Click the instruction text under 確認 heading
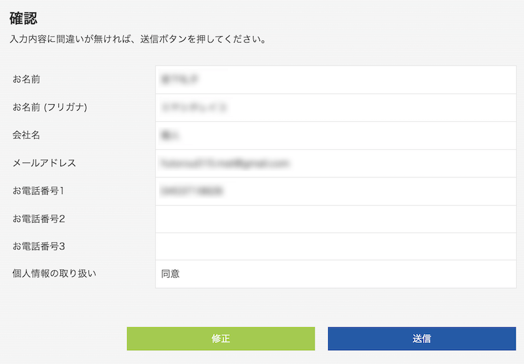 point(138,39)
